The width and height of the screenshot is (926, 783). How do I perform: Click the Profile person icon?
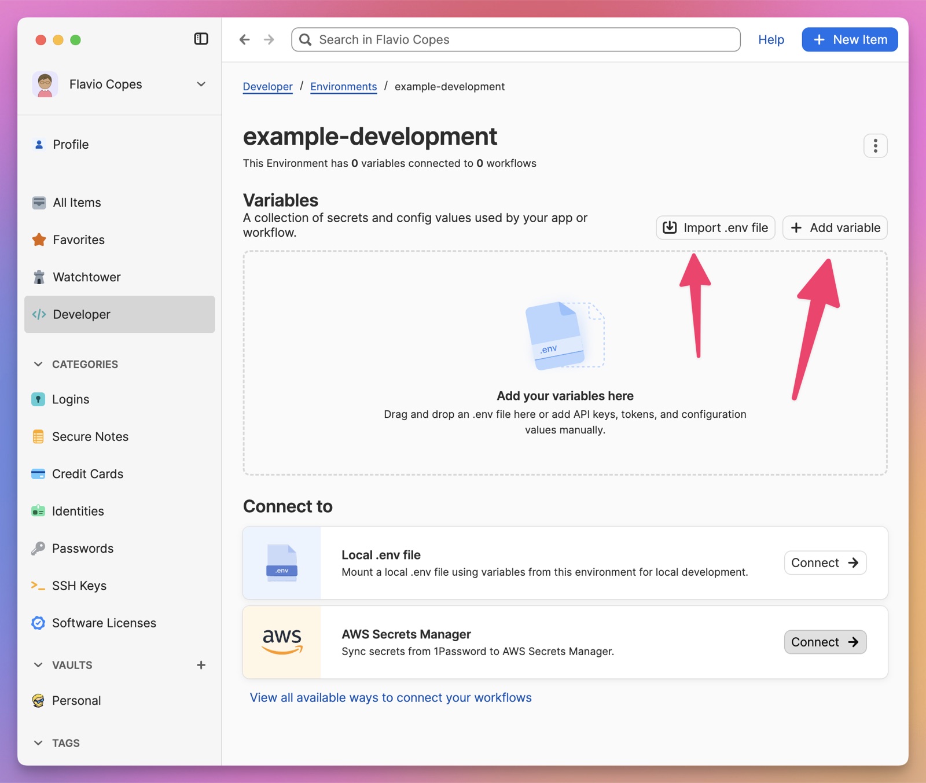[x=39, y=144]
